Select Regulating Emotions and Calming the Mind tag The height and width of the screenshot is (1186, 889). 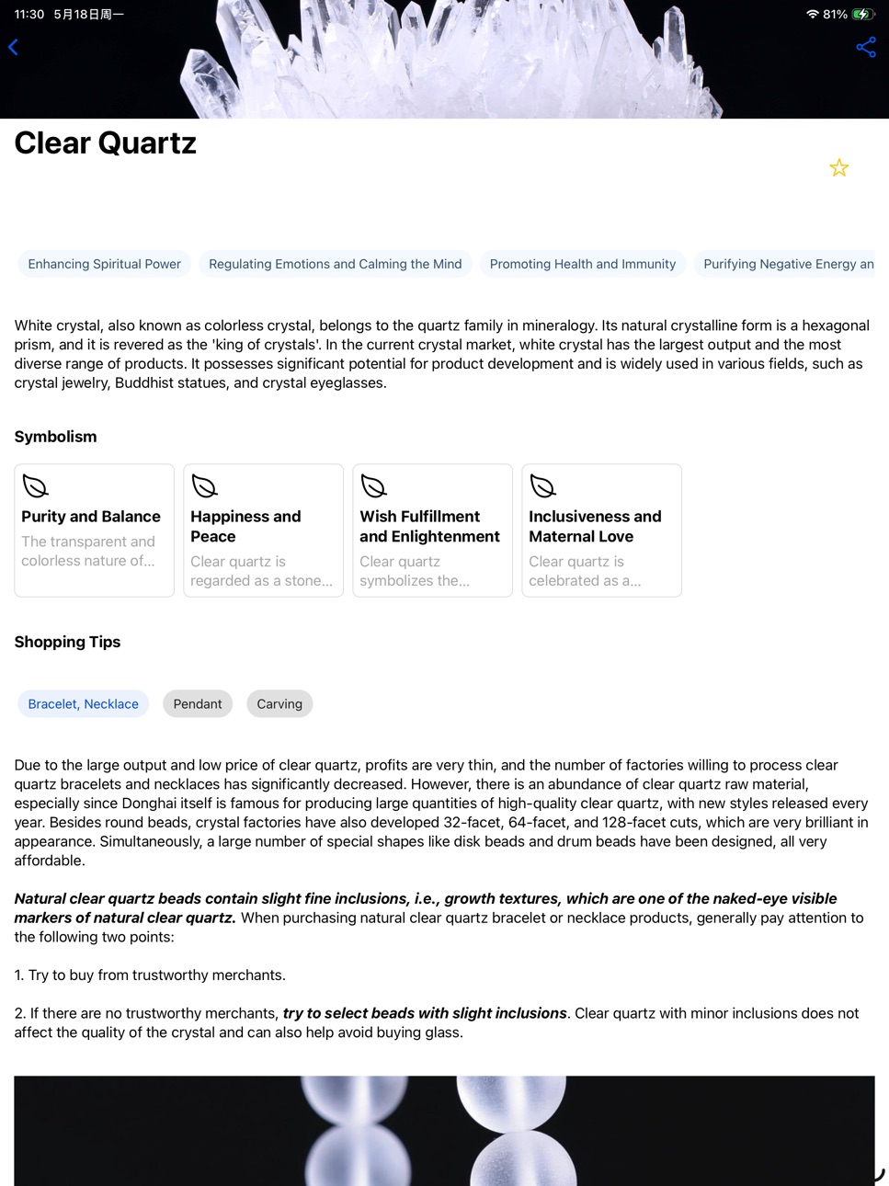(336, 264)
